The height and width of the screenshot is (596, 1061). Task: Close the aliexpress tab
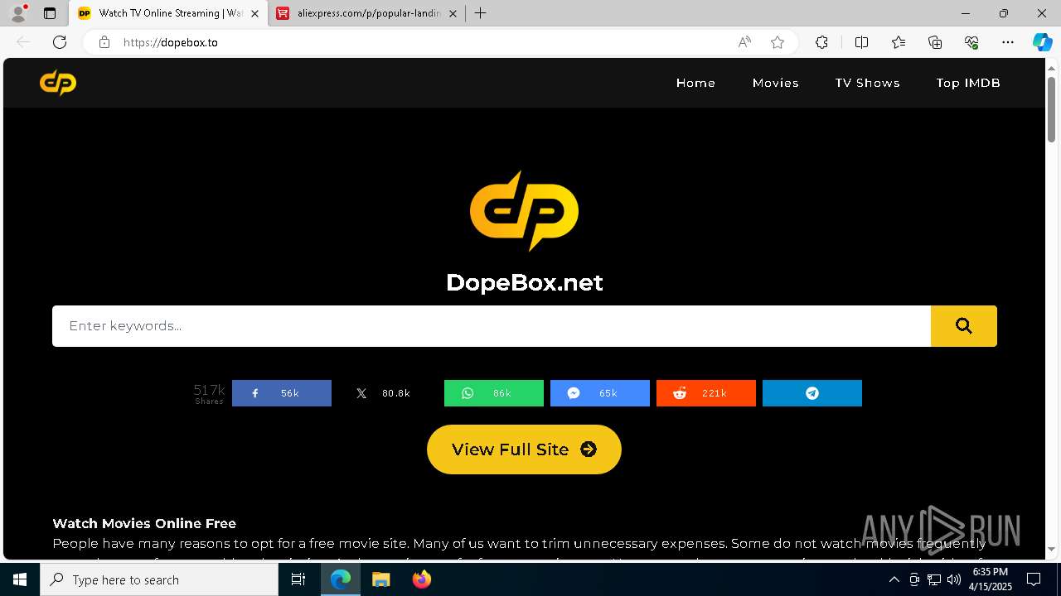tap(452, 13)
